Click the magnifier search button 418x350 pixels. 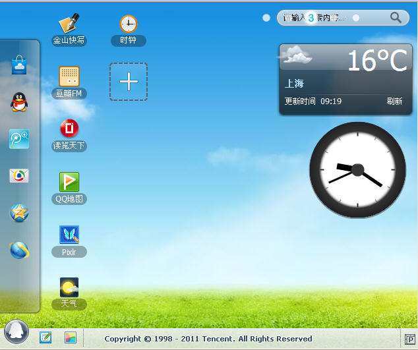click(x=396, y=18)
